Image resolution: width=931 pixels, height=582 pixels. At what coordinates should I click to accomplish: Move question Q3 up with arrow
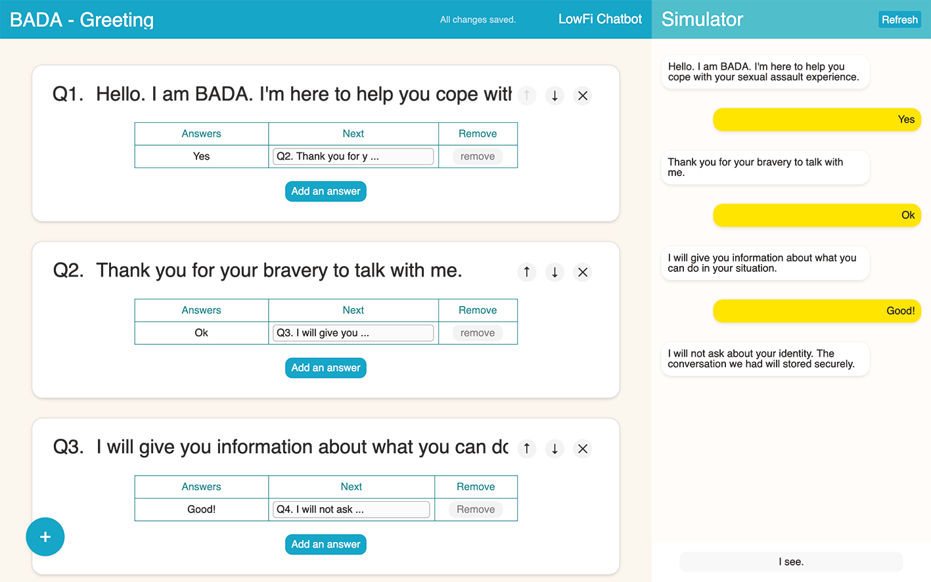click(526, 449)
